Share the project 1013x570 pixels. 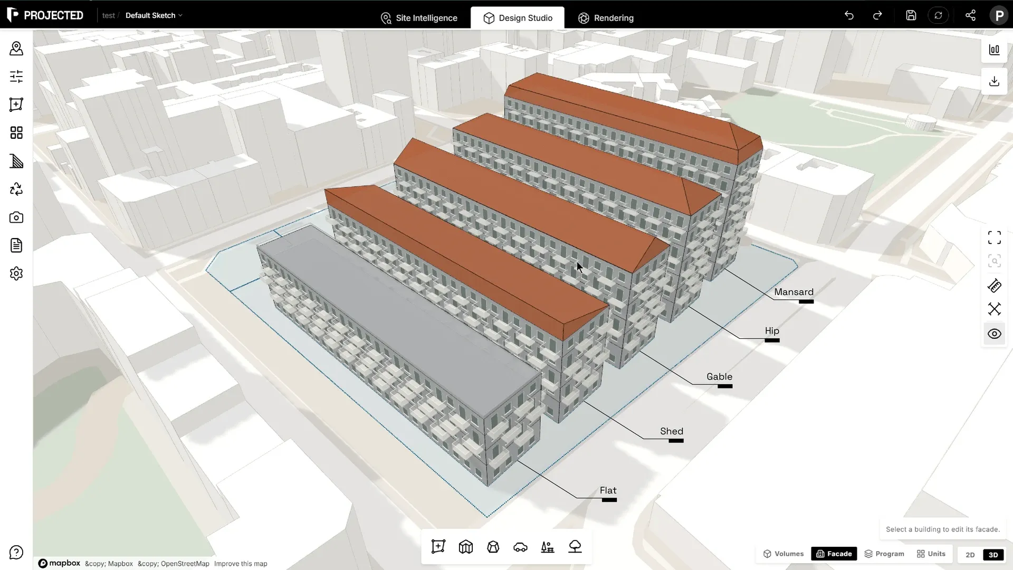coord(970,15)
